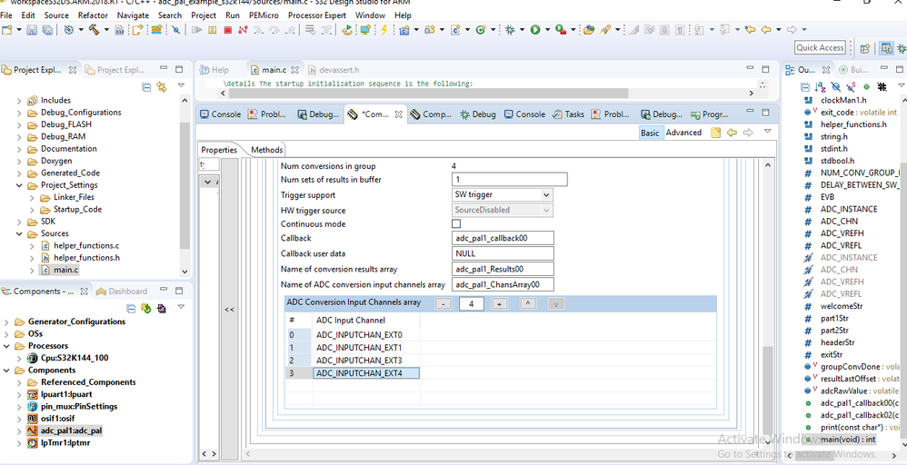Switch to Advanced view mode
Image resolution: width=907 pixels, height=465 pixels.
(683, 133)
